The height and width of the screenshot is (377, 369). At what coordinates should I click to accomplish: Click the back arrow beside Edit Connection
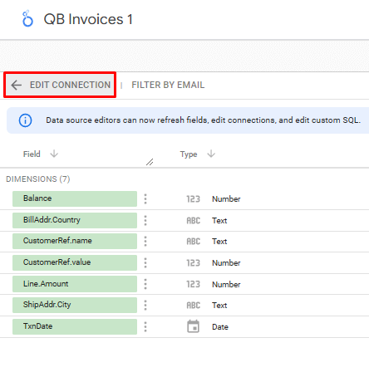(x=17, y=85)
